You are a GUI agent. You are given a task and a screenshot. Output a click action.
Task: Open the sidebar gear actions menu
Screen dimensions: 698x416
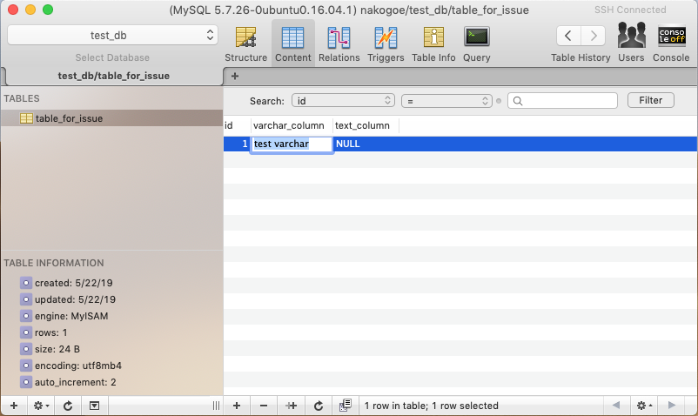pos(41,406)
